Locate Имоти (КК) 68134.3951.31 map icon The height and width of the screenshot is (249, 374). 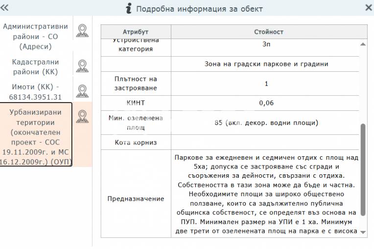(x=82, y=91)
